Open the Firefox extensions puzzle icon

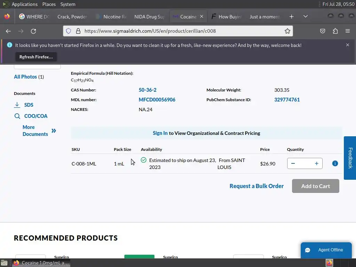[x=335, y=31]
